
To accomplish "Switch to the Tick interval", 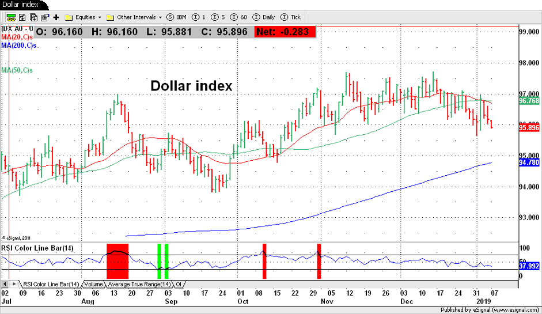I will coord(291,17).
